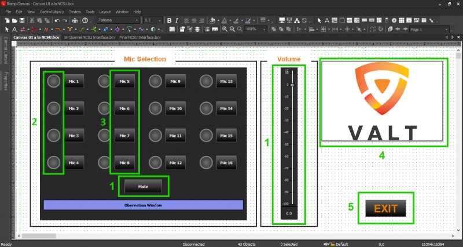Click the Mic 8 button

click(124, 163)
